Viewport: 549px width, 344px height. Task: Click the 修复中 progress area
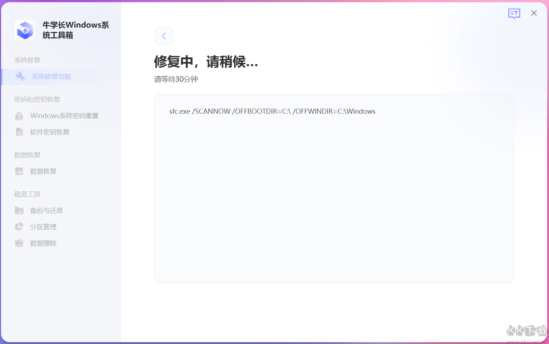point(206,62)
